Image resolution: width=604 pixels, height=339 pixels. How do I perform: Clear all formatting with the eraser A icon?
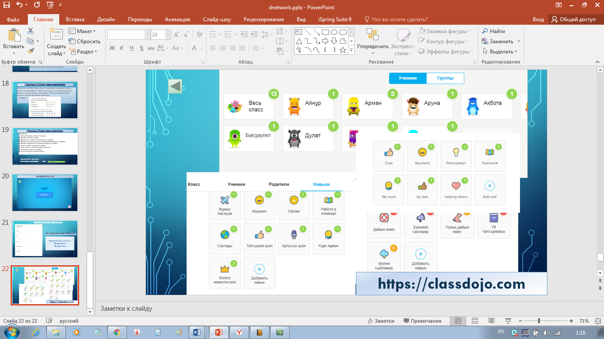(x=199, y=34)
